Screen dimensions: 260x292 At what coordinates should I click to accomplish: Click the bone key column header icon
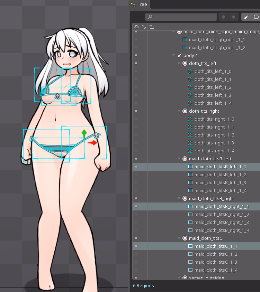144,27
